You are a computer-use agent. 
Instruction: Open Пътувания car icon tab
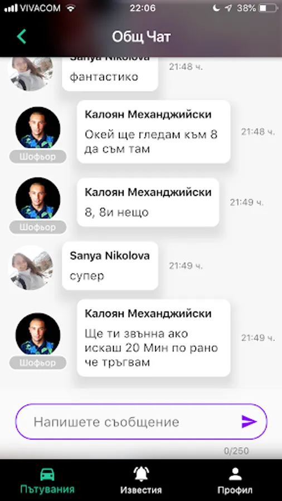(47, 481)
